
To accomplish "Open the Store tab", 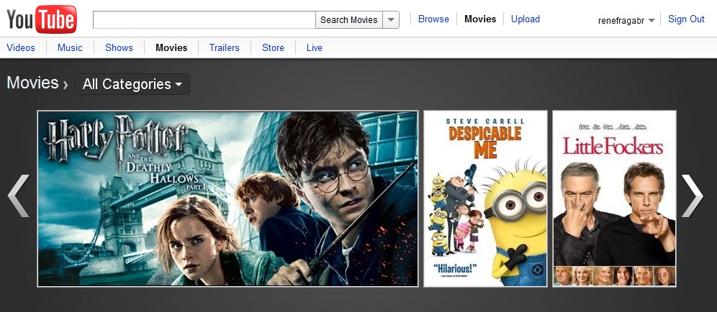I will 273,48.
